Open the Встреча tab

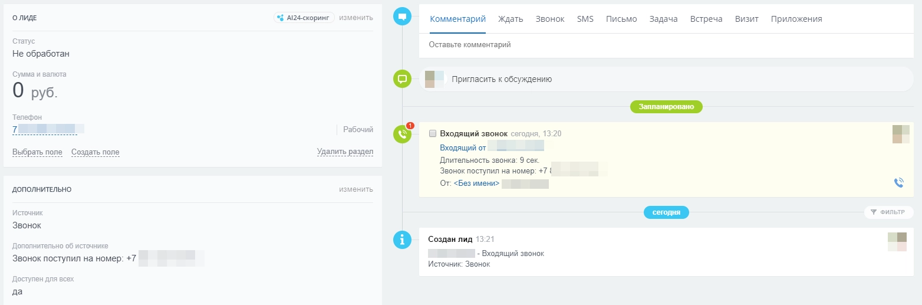(x=706, y=19)
